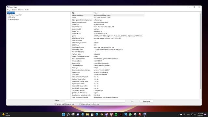
Task: Select the 'Sistem Türü' row
Action: click(108, 31)
